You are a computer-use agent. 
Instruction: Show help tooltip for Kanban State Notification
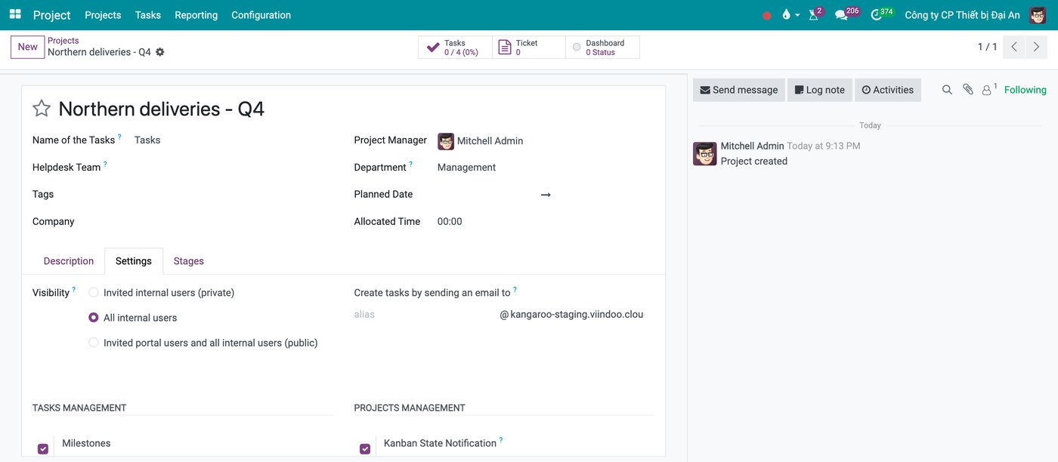pos(501,440)
